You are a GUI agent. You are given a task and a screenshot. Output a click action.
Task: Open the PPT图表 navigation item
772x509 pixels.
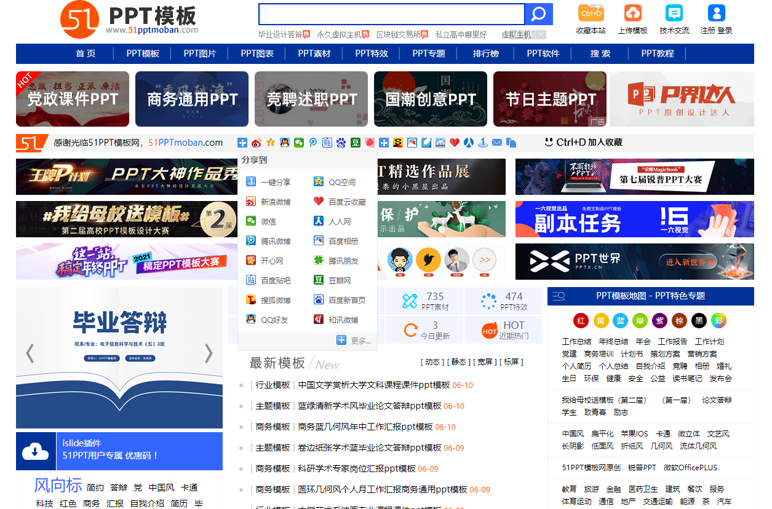257,53
